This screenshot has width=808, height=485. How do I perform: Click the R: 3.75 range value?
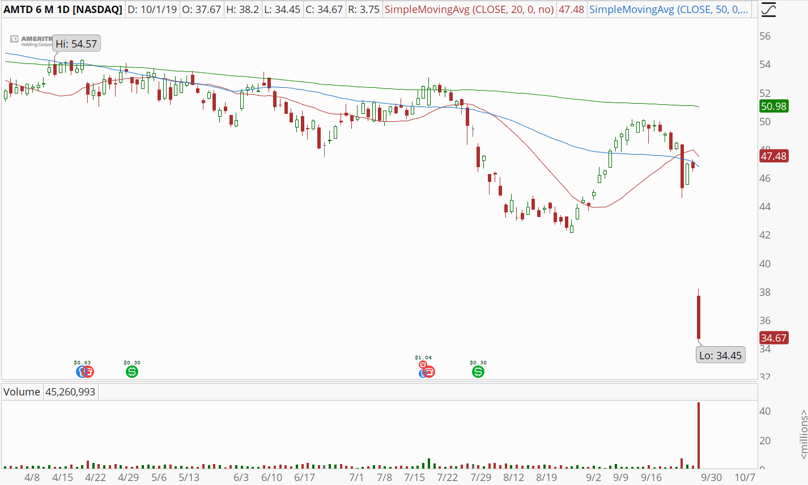[x=364, y=10]
